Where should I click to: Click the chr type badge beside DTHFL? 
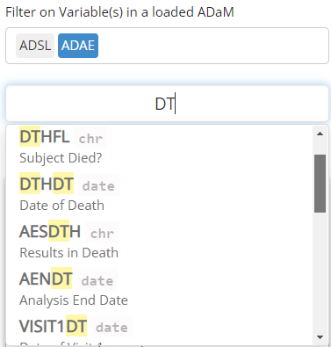tap(90, 138)
